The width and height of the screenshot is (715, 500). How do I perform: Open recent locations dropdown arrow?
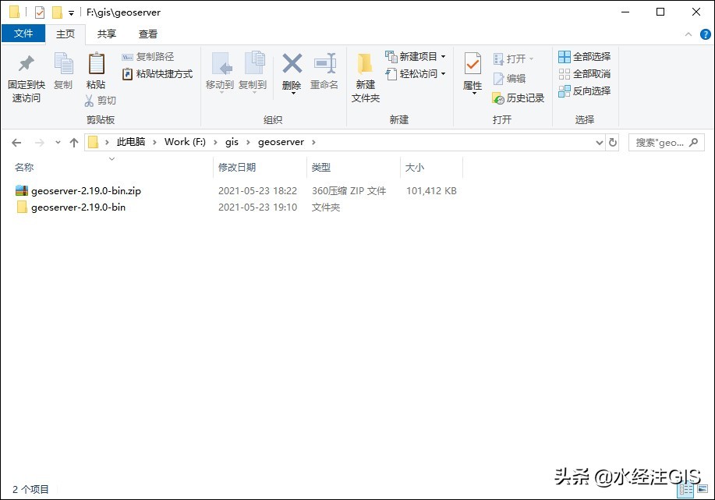coord(58,142)
